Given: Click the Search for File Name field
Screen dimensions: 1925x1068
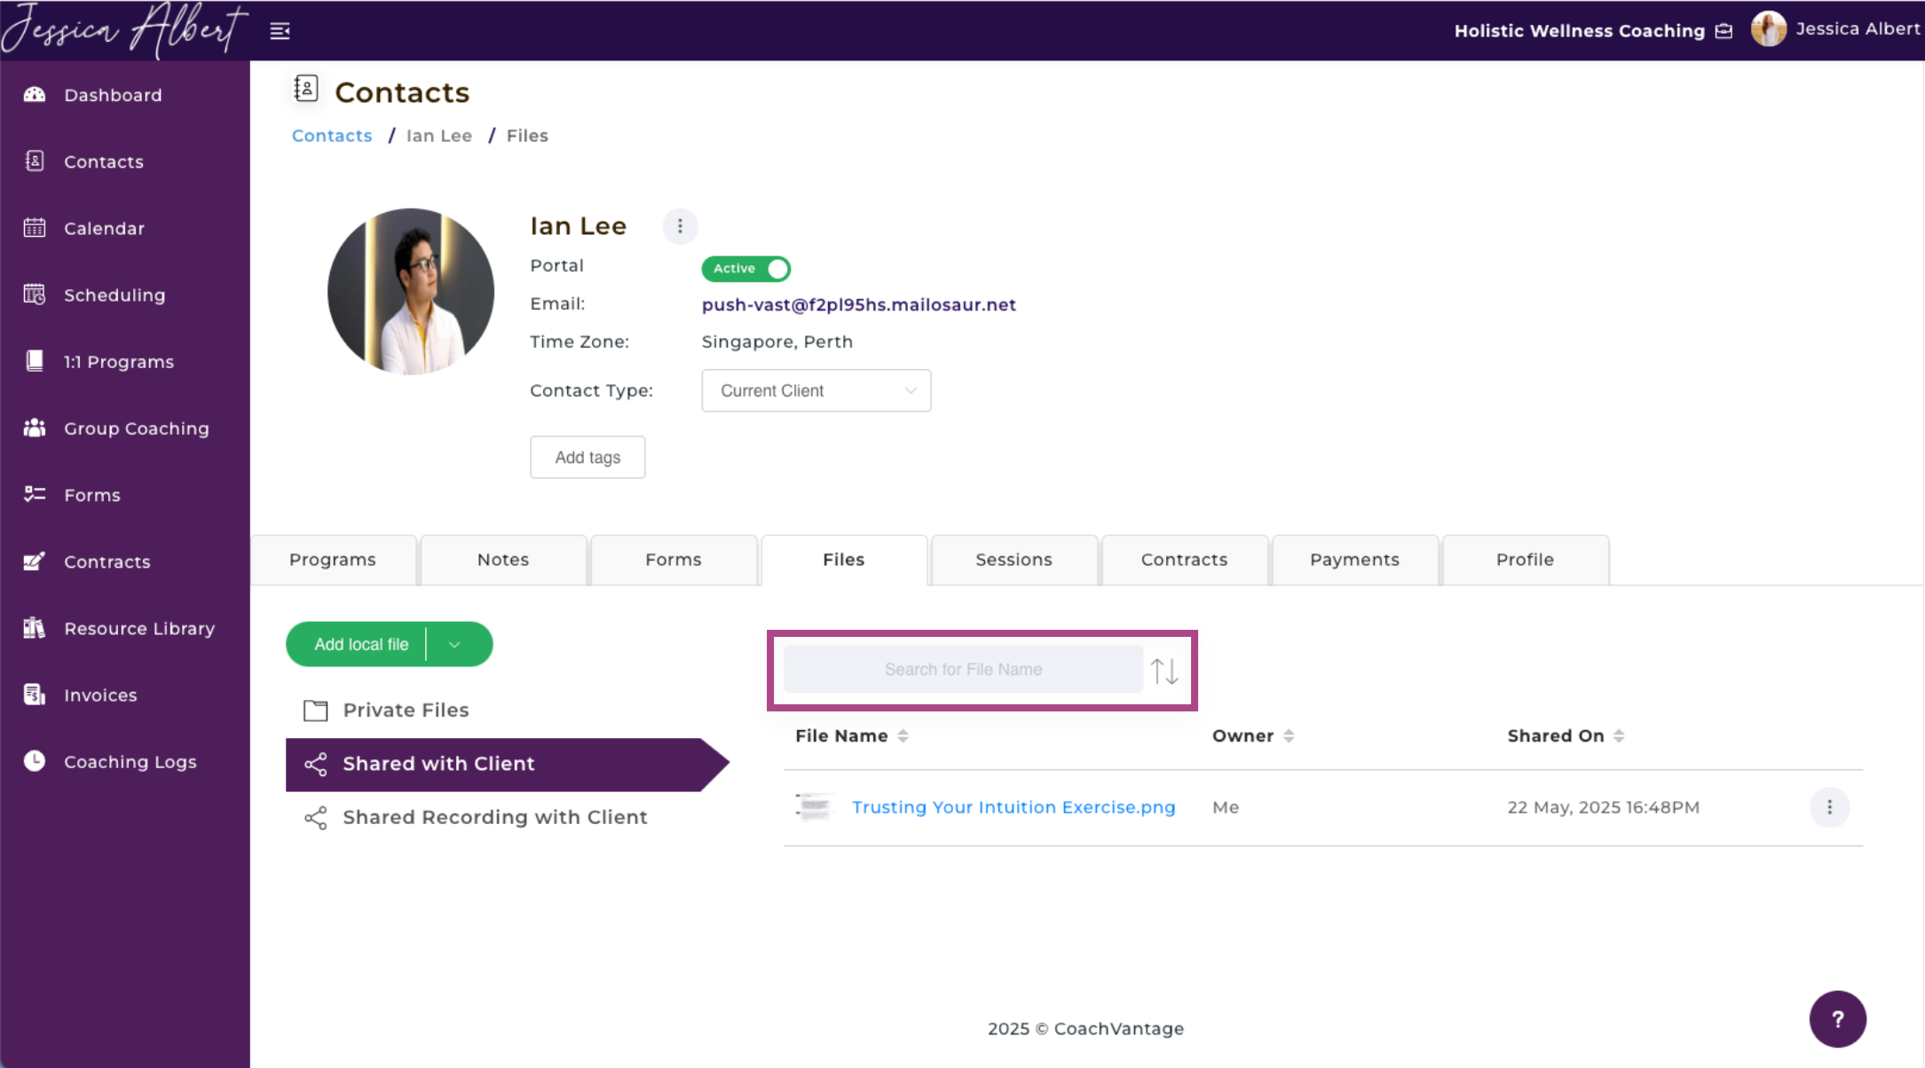Looking at the screenshot, I should [963, 670].
